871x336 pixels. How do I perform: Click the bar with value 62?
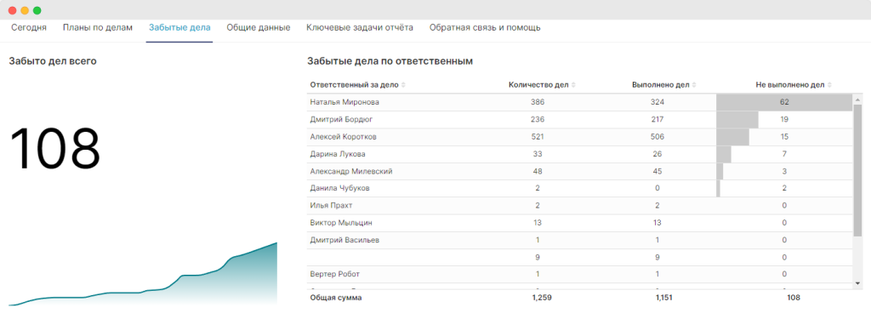point(784,102)
